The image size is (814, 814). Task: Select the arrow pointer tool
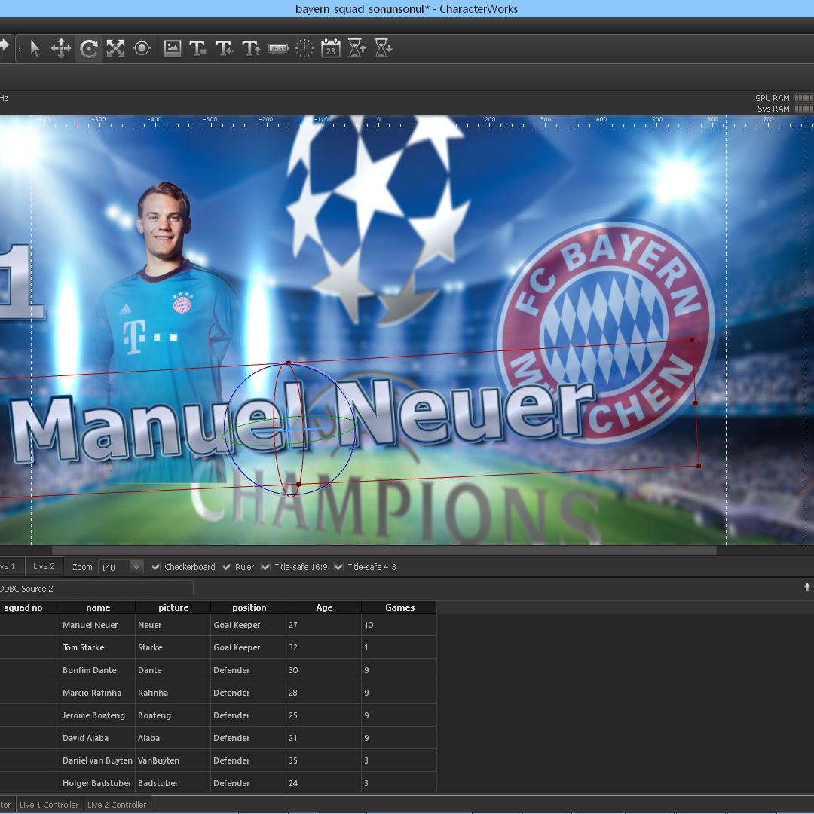(x=35, y=49)
